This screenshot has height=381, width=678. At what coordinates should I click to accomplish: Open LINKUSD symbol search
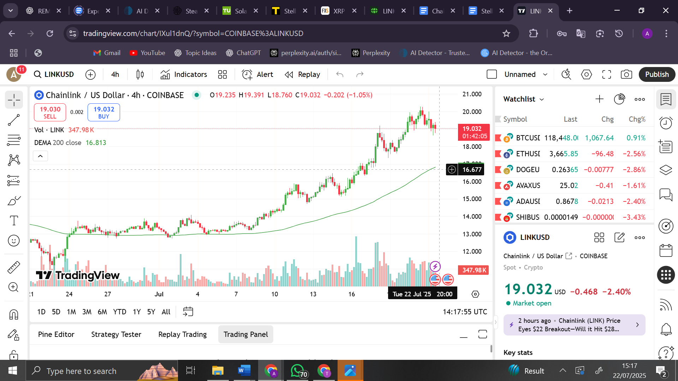click(x=54, y=74)
